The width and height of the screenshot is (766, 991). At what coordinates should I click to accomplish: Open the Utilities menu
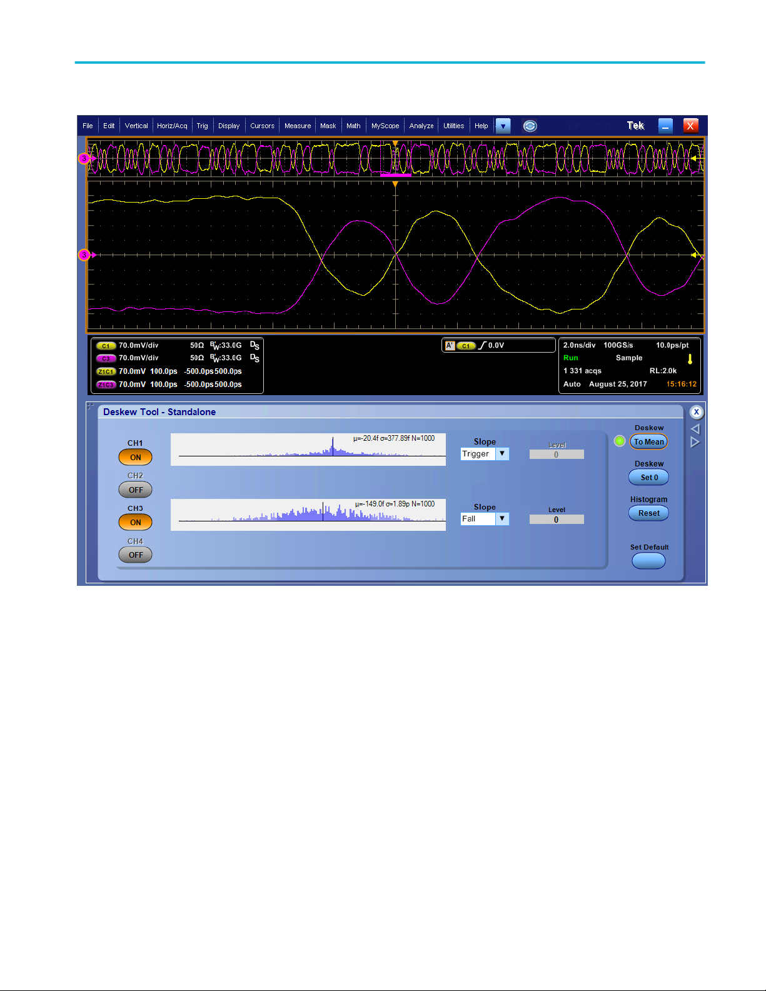coord(453,126)
